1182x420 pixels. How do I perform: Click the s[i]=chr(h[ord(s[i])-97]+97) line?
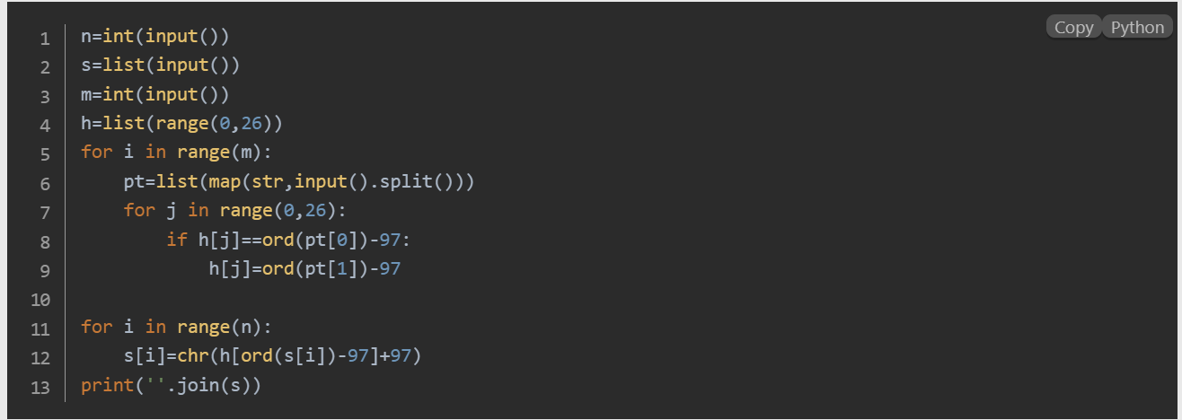click(x=273, y=356)
